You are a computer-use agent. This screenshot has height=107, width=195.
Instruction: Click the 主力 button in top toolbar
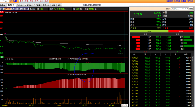37,1
